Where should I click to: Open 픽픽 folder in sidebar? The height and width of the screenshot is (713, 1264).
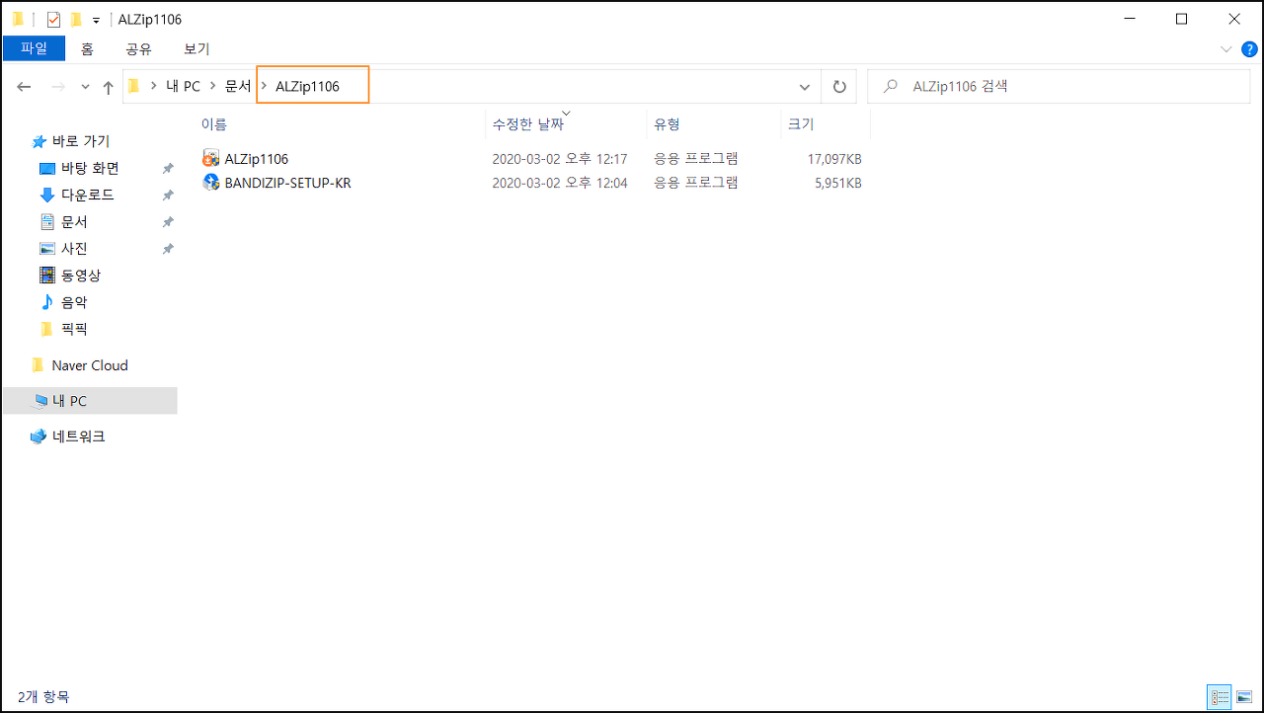point(74,328)
